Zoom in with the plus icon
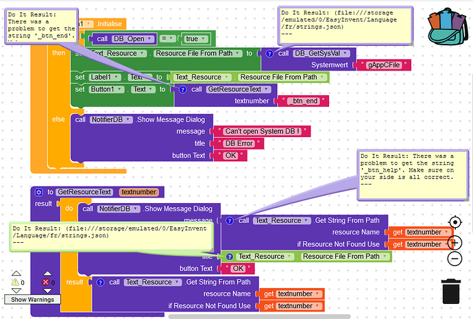 (x=455, y=243)
